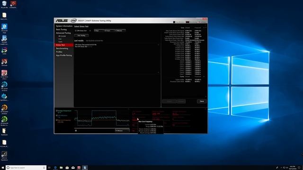
Task: Open the notification center icon
Action: point(299,168)
